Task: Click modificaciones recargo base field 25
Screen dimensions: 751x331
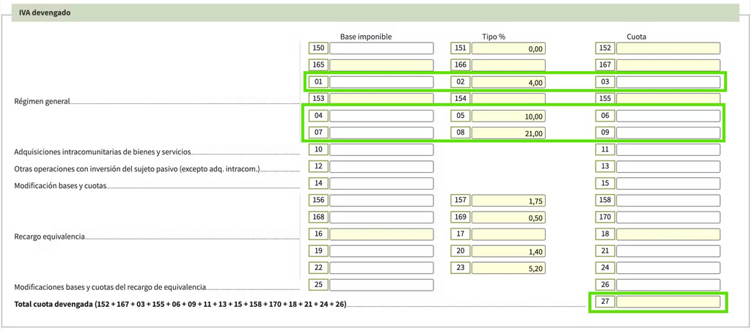Action: 381,285
